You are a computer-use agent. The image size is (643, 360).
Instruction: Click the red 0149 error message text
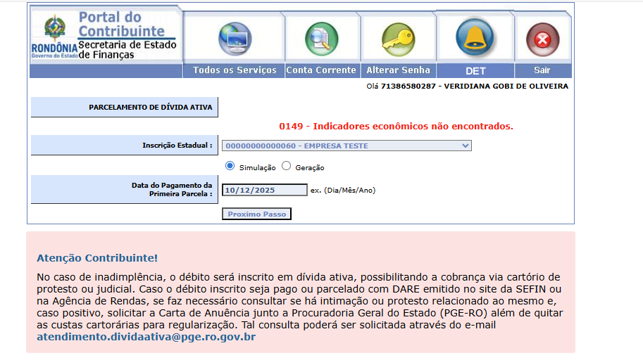click(x=396, y=127)
